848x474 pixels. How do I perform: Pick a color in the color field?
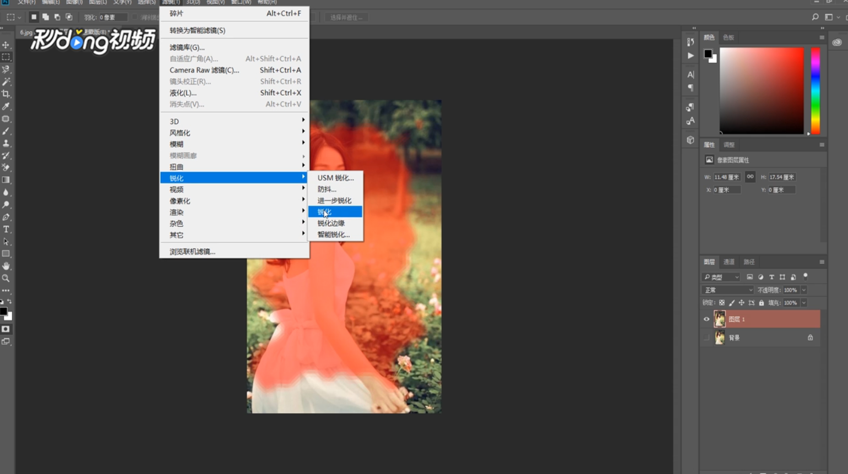762,91
